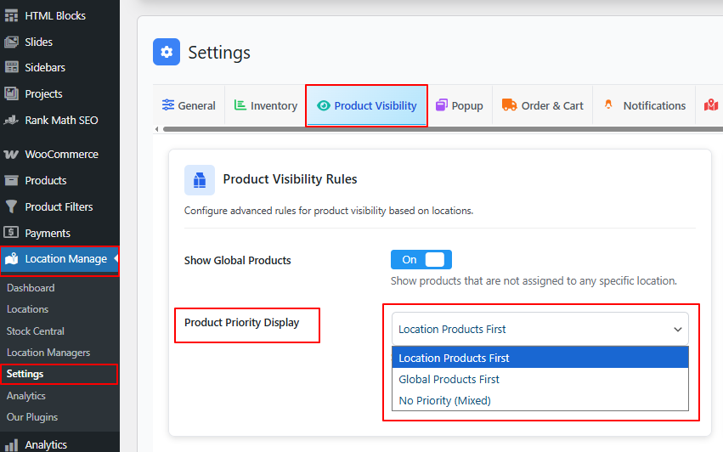Toggle Show Global Products switch off
The width and height of the screenshot is (723, 452).
(421, 260)
